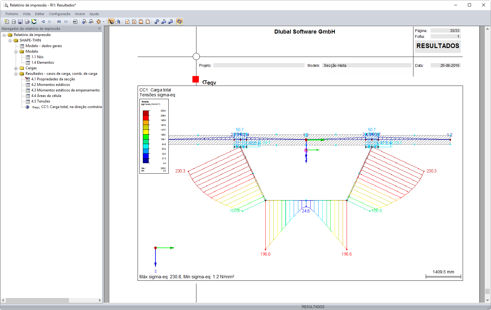The width and height of the screenshot is (491, 310).
Task: Click the orange page icon after the funnel
Action: coord(134,22)
